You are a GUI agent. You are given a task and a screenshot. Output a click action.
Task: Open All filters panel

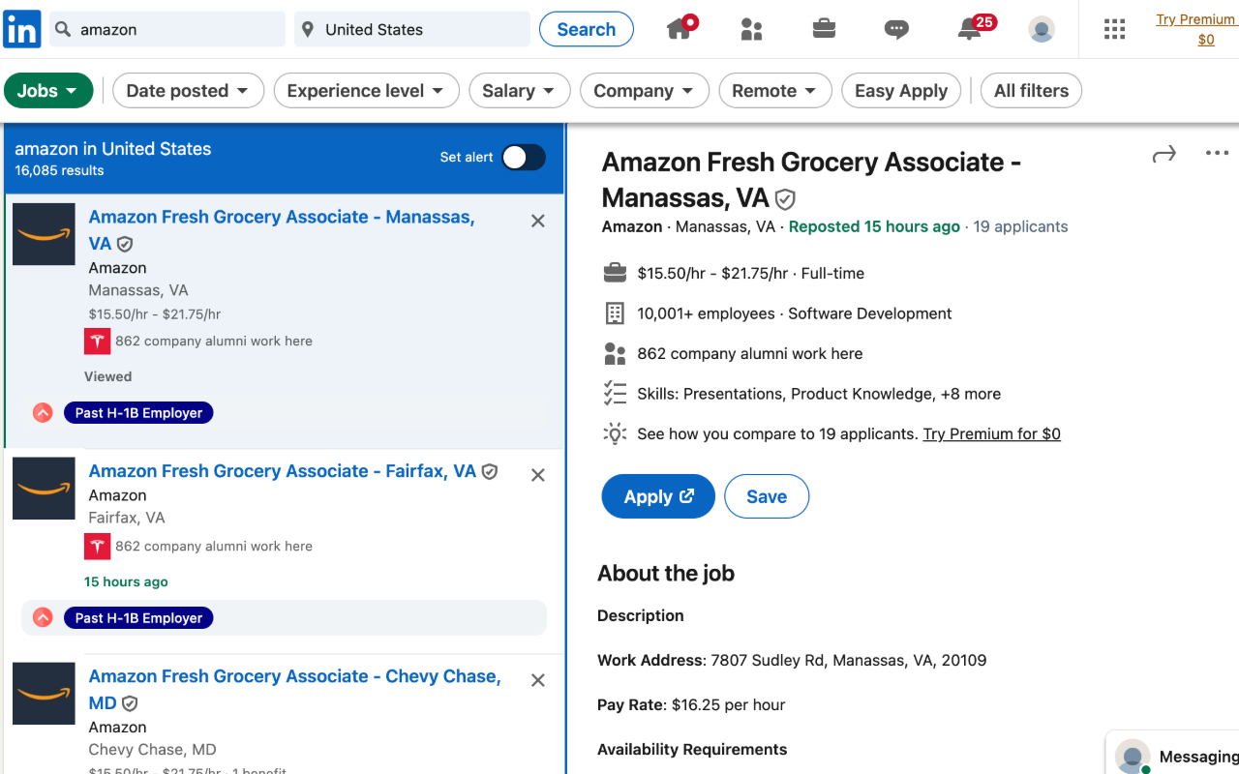[x=1031, y=91]
